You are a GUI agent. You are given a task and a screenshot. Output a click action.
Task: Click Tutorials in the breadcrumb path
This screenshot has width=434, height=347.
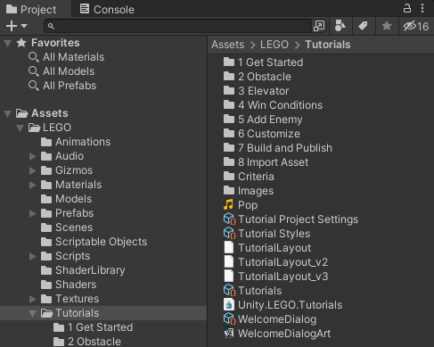pyautogui.click(x=328, y=45)
